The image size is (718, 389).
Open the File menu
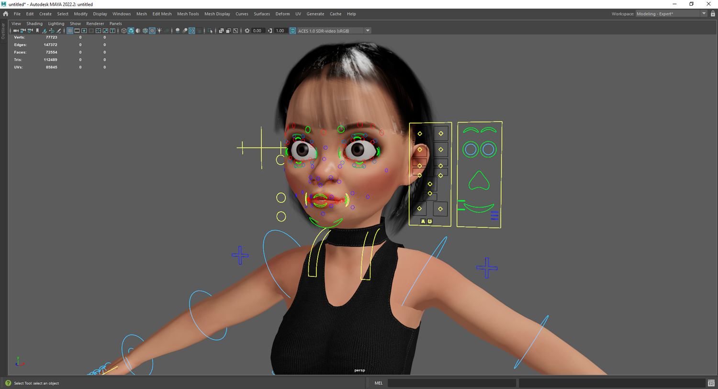tap(17, 14)
